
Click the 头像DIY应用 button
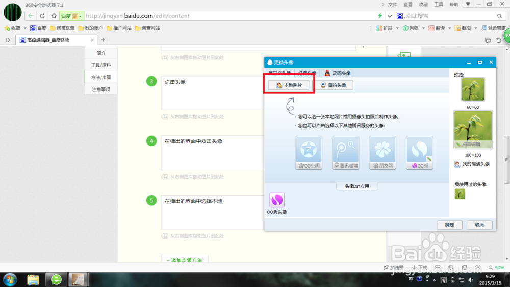pyautogui.click(x=357, y=186)
